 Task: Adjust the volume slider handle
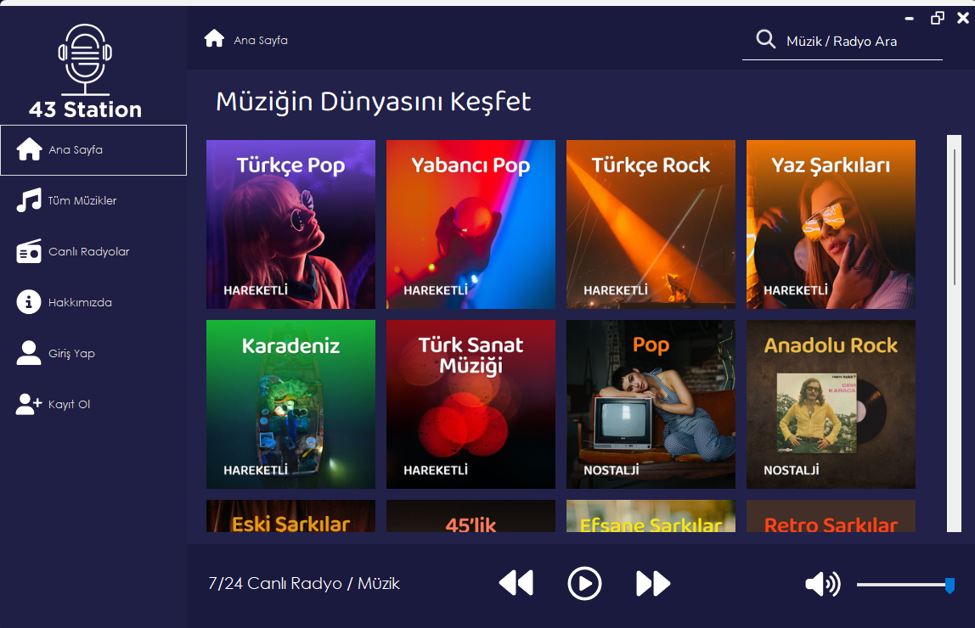[950, 585]
